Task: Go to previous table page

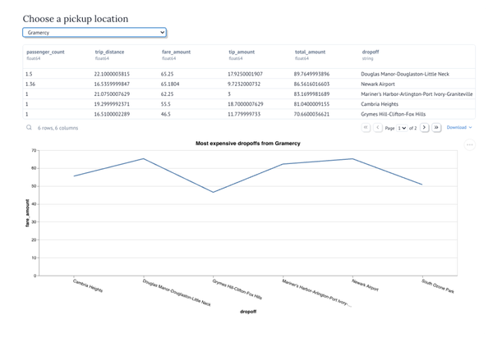Action: 378,128
